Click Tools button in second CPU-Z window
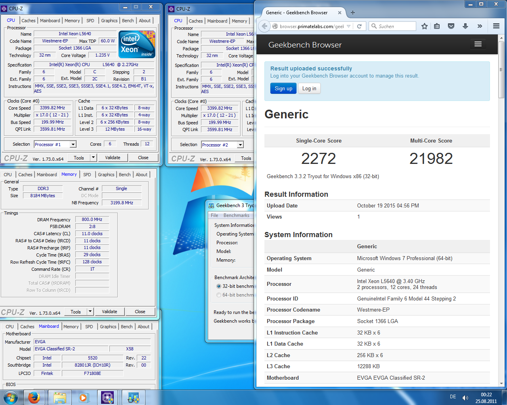 [246, 158]
